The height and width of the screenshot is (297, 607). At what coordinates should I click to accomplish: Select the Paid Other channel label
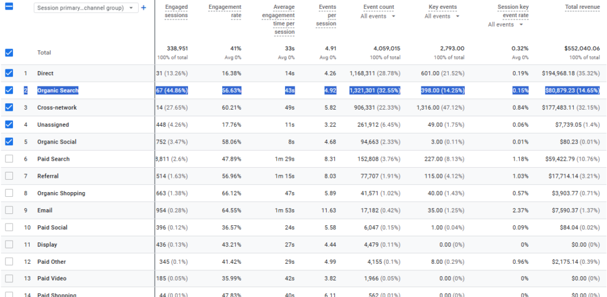52,262
